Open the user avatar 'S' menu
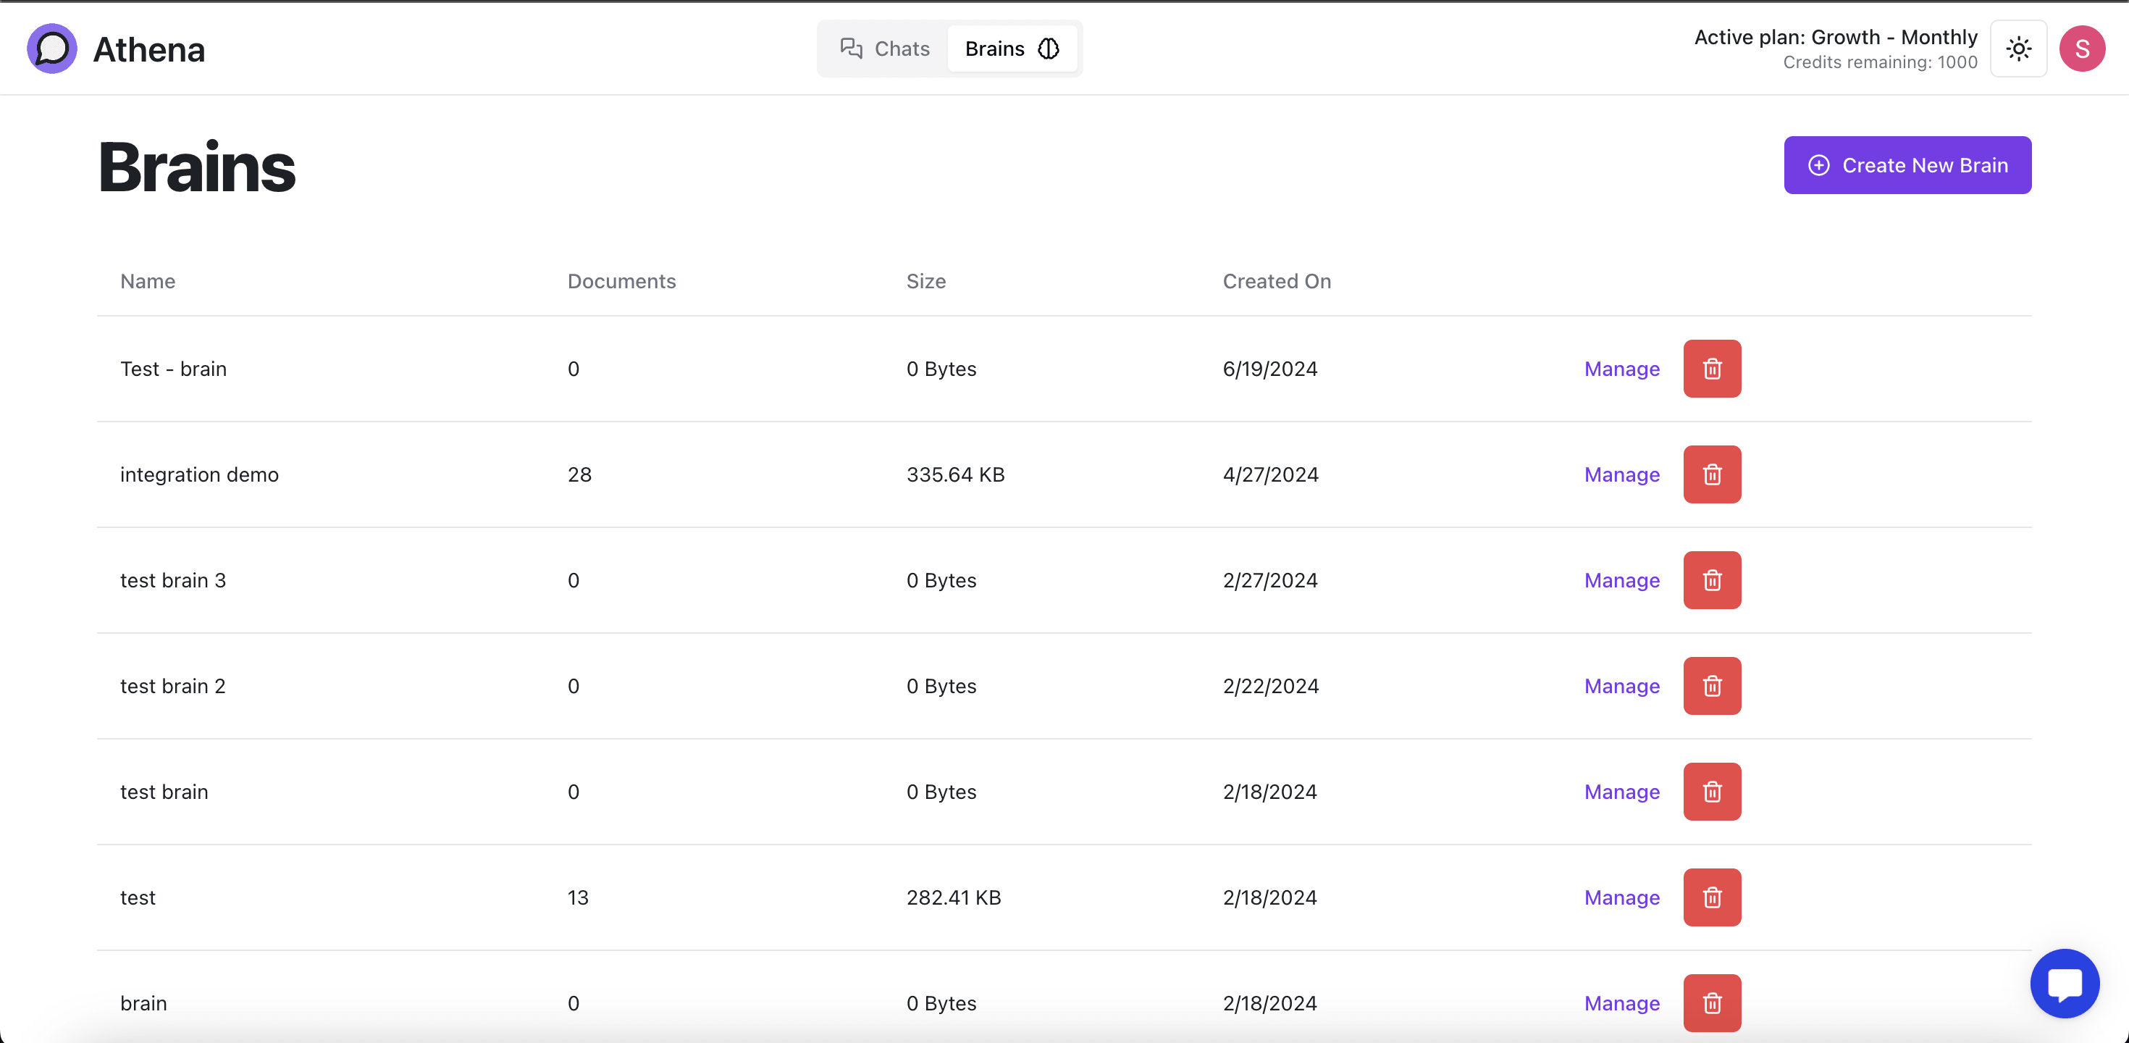 click(x=2081, y=49)
